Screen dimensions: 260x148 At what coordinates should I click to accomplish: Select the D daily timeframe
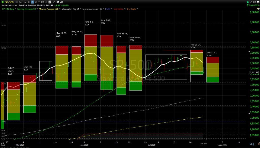32,2
